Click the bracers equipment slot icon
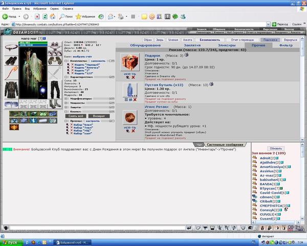This screenshot has width=307, height=246. click(11, 60)
